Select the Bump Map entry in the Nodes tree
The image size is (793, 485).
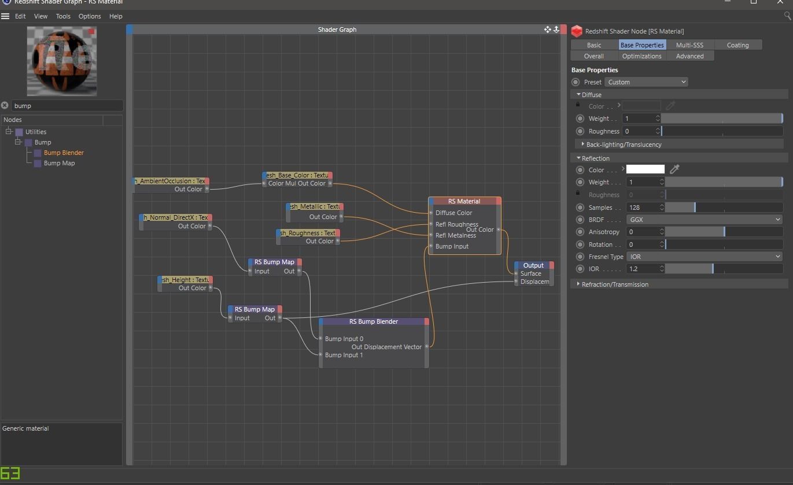(59, 164)
